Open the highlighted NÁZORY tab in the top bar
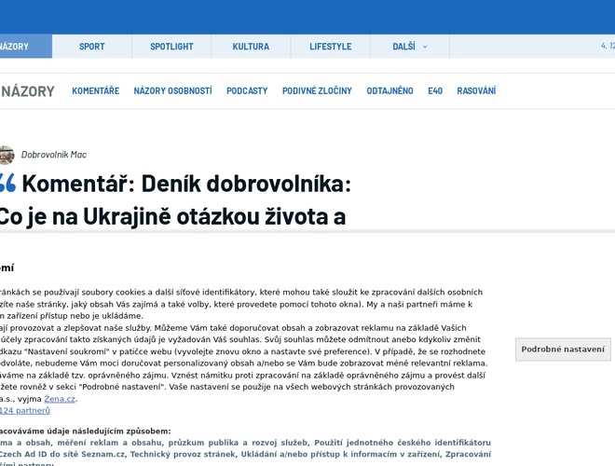The height and width of the screenshot is (466, 615). coord(15,47)
